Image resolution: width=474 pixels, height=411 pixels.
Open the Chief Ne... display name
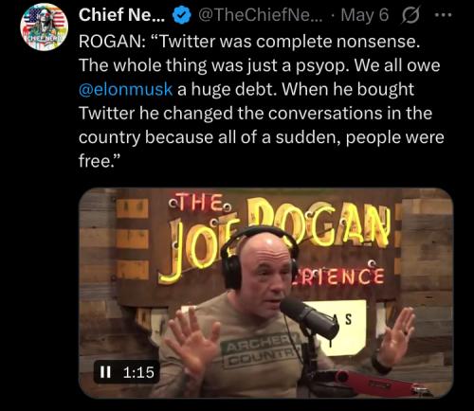121,15
